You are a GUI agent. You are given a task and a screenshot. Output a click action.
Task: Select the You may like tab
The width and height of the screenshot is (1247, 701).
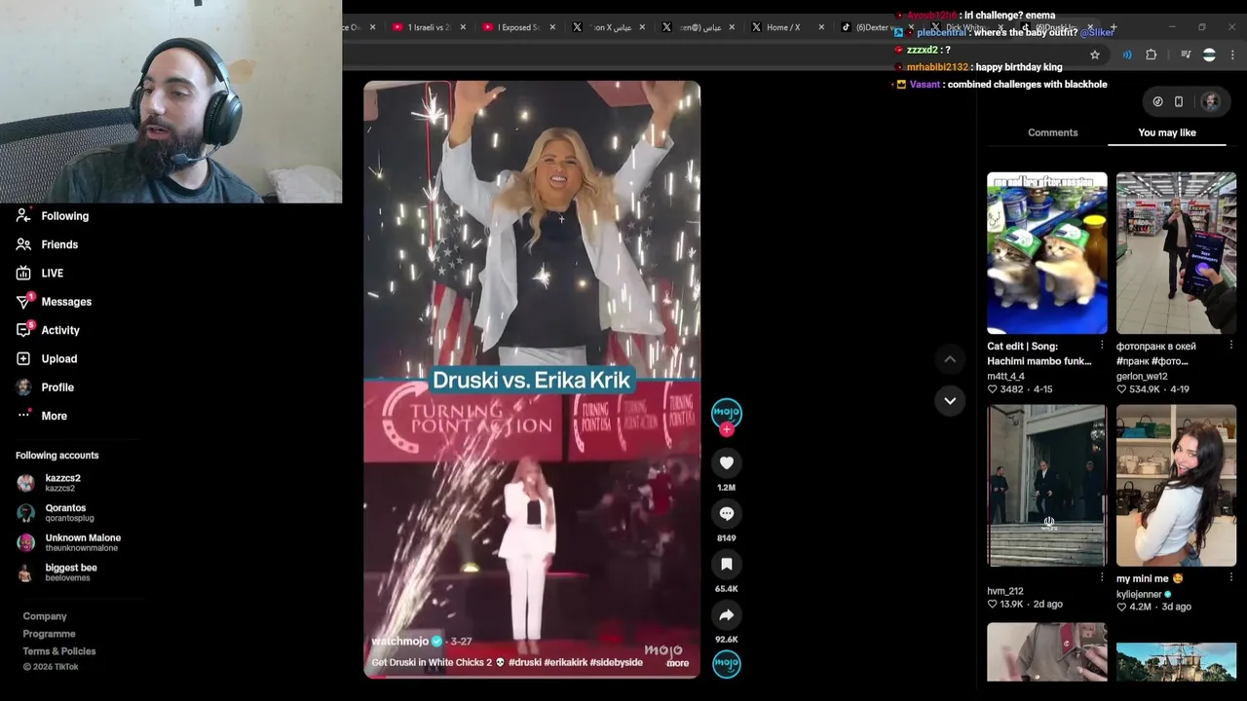(x=1167, y=132)
